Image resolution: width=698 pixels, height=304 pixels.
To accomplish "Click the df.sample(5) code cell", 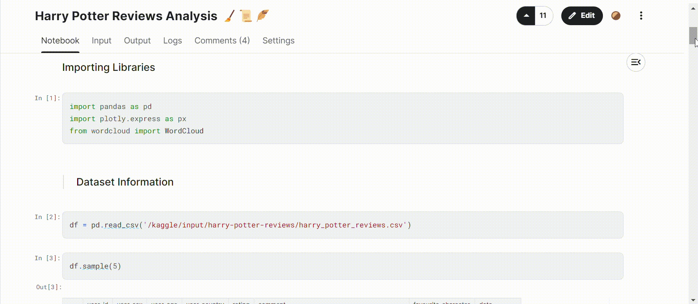I will (x=343, y=266).
